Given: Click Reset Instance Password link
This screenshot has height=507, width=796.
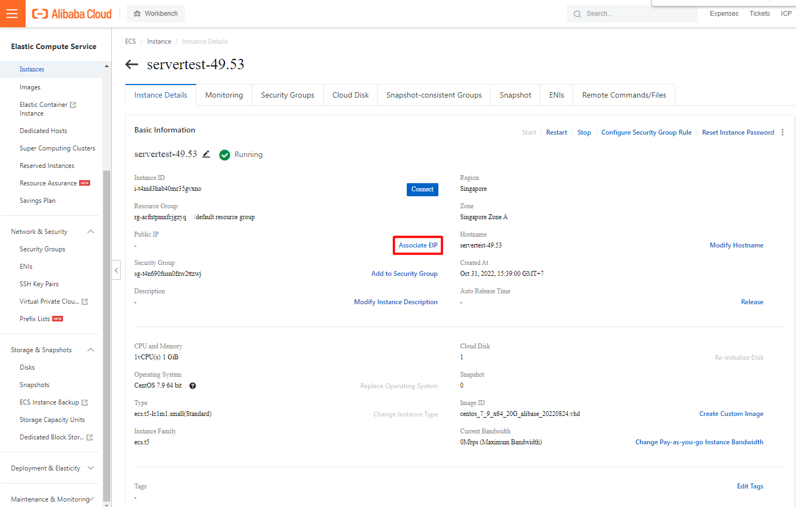Looking at the screenshot, I should pyautogui.click(x=738, y=132).
